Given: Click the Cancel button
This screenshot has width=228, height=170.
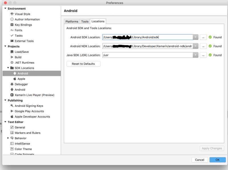Looking at the screenshot, I should pos(200,160).
